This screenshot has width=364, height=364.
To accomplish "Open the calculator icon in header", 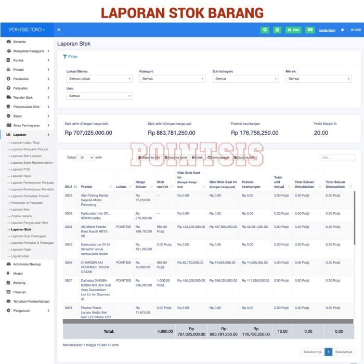I will pos(277,30).
